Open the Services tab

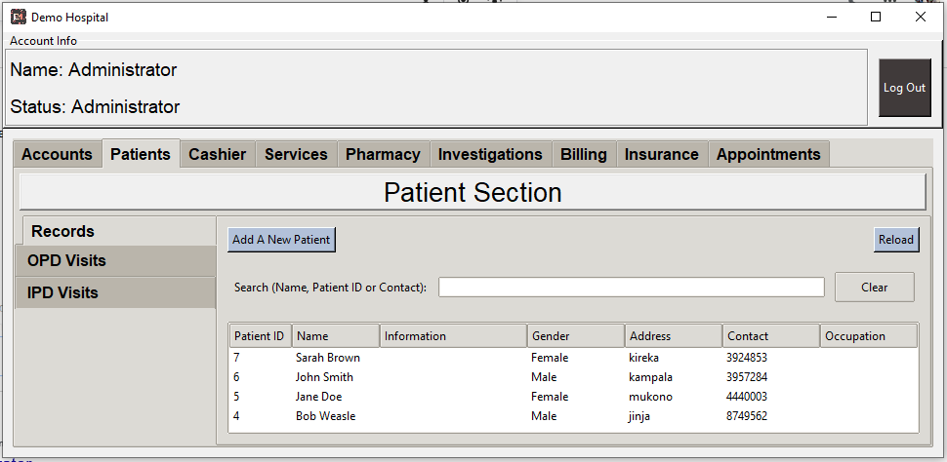(x=296, y=154)
